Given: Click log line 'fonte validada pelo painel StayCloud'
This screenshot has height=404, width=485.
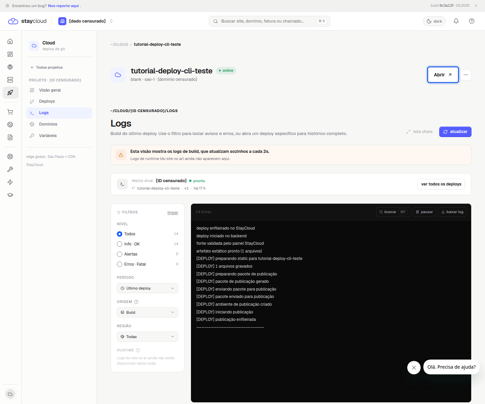Looking at the screenshot, I should point(230,243).
